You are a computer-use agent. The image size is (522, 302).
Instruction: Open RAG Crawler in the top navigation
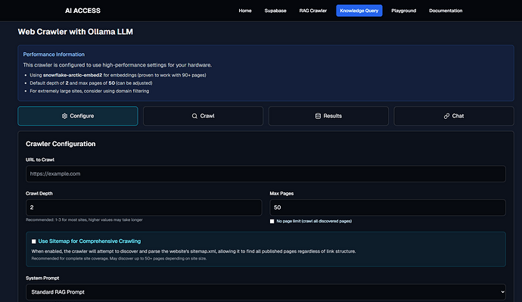pos(313,11)
